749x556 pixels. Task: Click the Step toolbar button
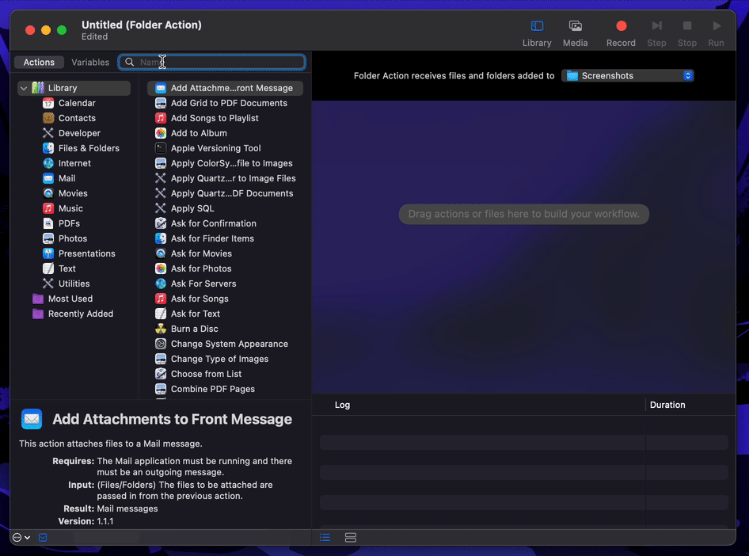[656, 33]
